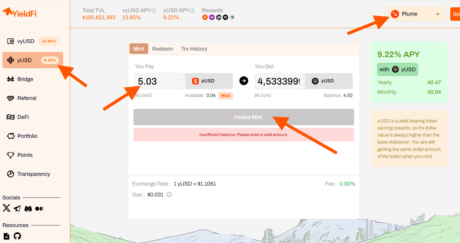
Task: Open the documentation file icon under Resources
Action: 6,236
